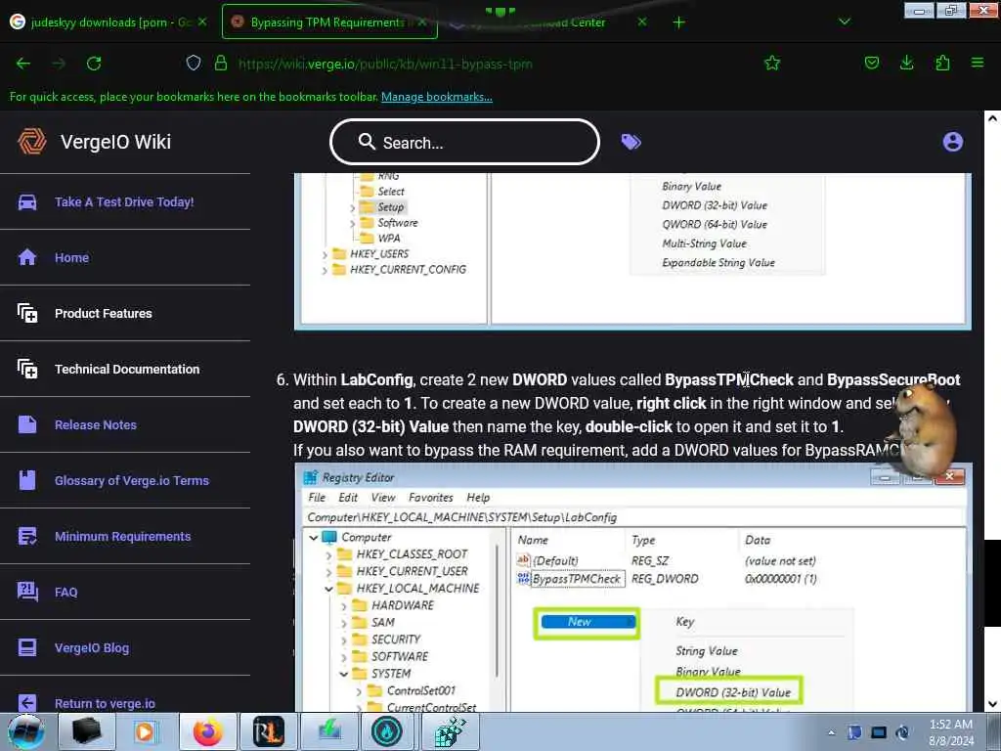Reload the page with refresh icon
The width and height of the screenshot is (1001, 751).
pyautogui.click(x=94, y=64)
